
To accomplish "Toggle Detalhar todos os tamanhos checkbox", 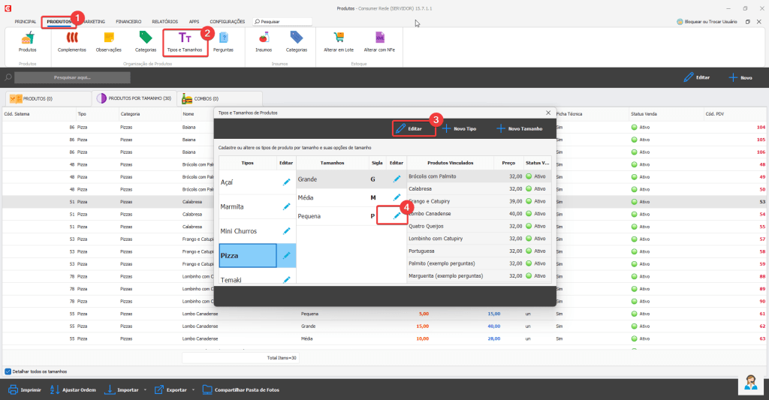I will [8, 371].
